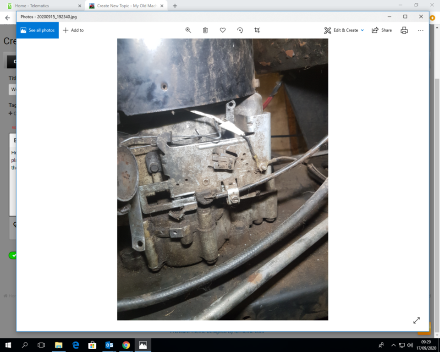Open Chrome from the taskbar
440x352 pixels.
point(126,345)
